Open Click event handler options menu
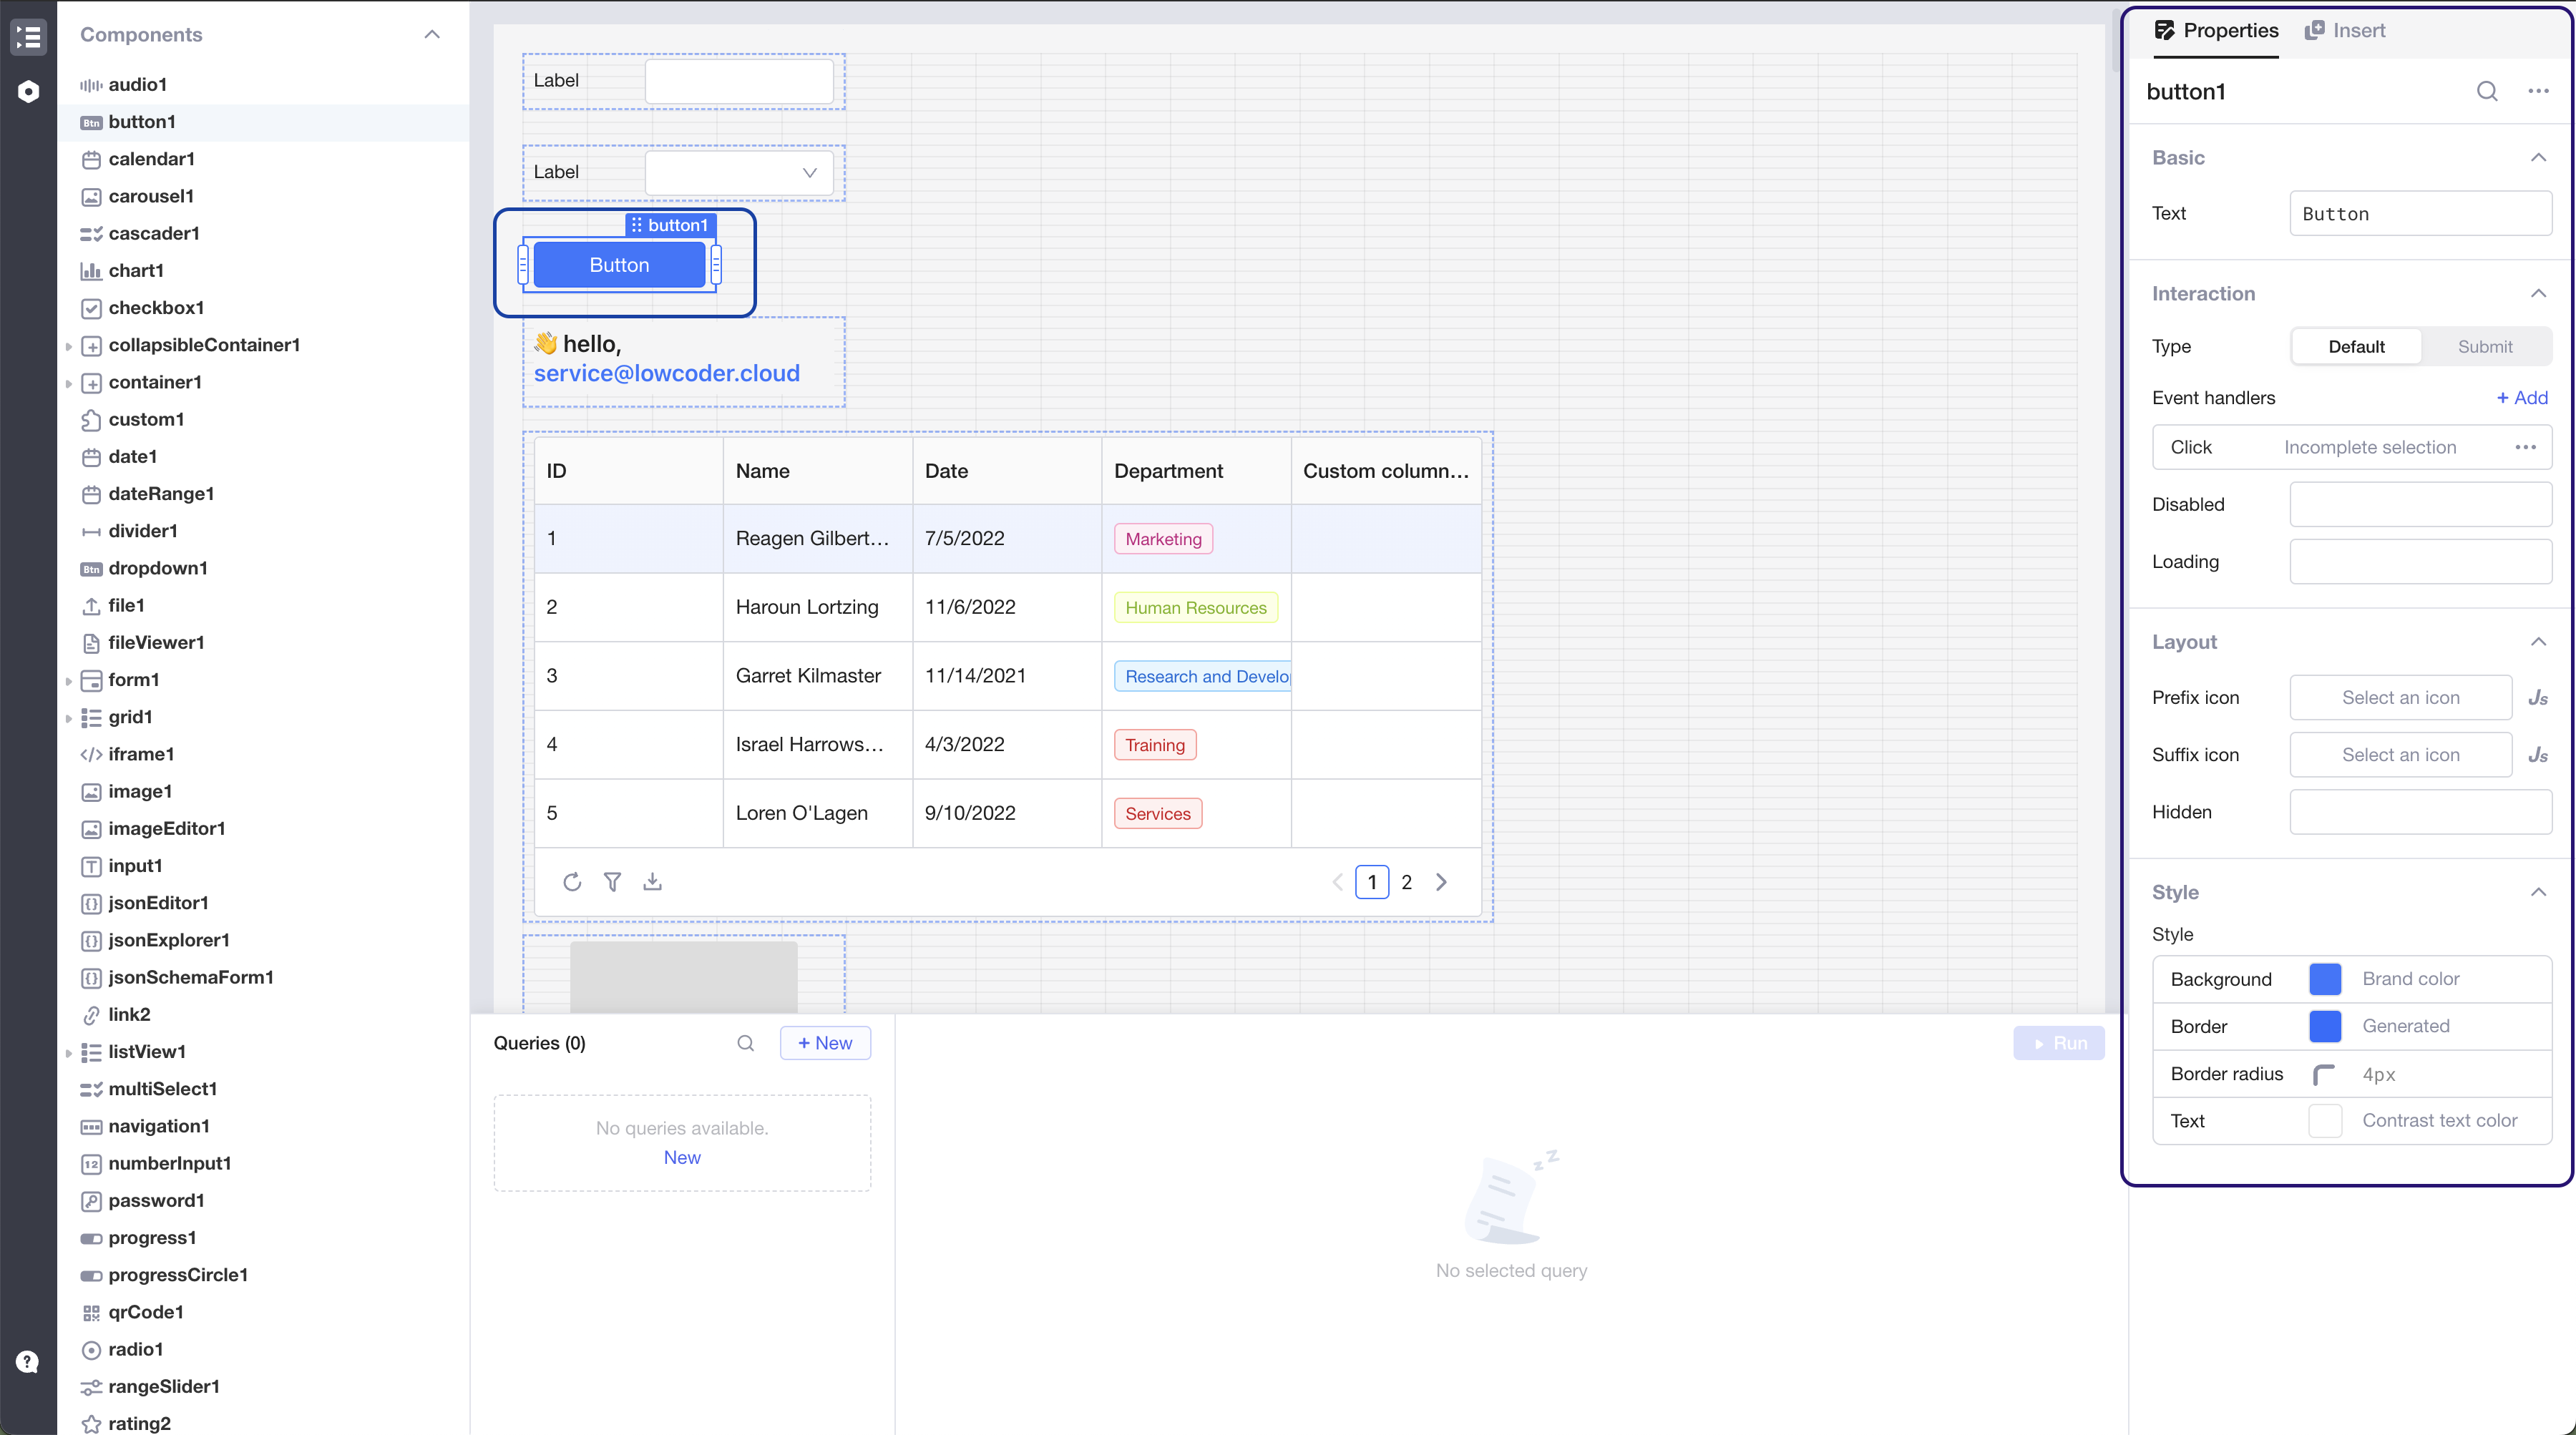2576x1435 pixels. [2525, 447]
